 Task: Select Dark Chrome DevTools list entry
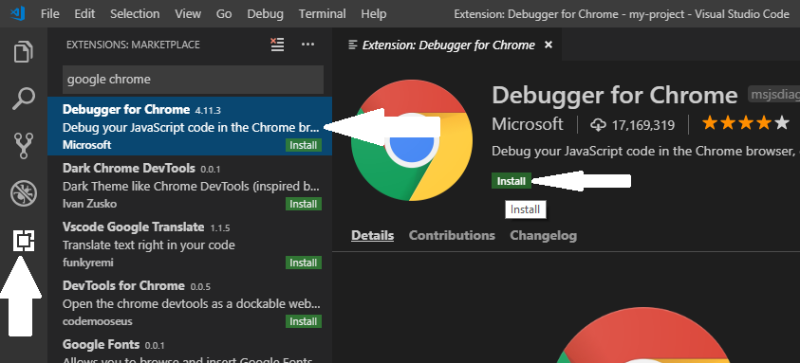[190, 185]
